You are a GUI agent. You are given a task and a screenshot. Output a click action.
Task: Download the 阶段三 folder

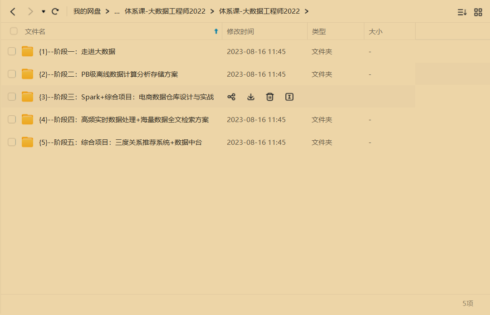[250, 97]
